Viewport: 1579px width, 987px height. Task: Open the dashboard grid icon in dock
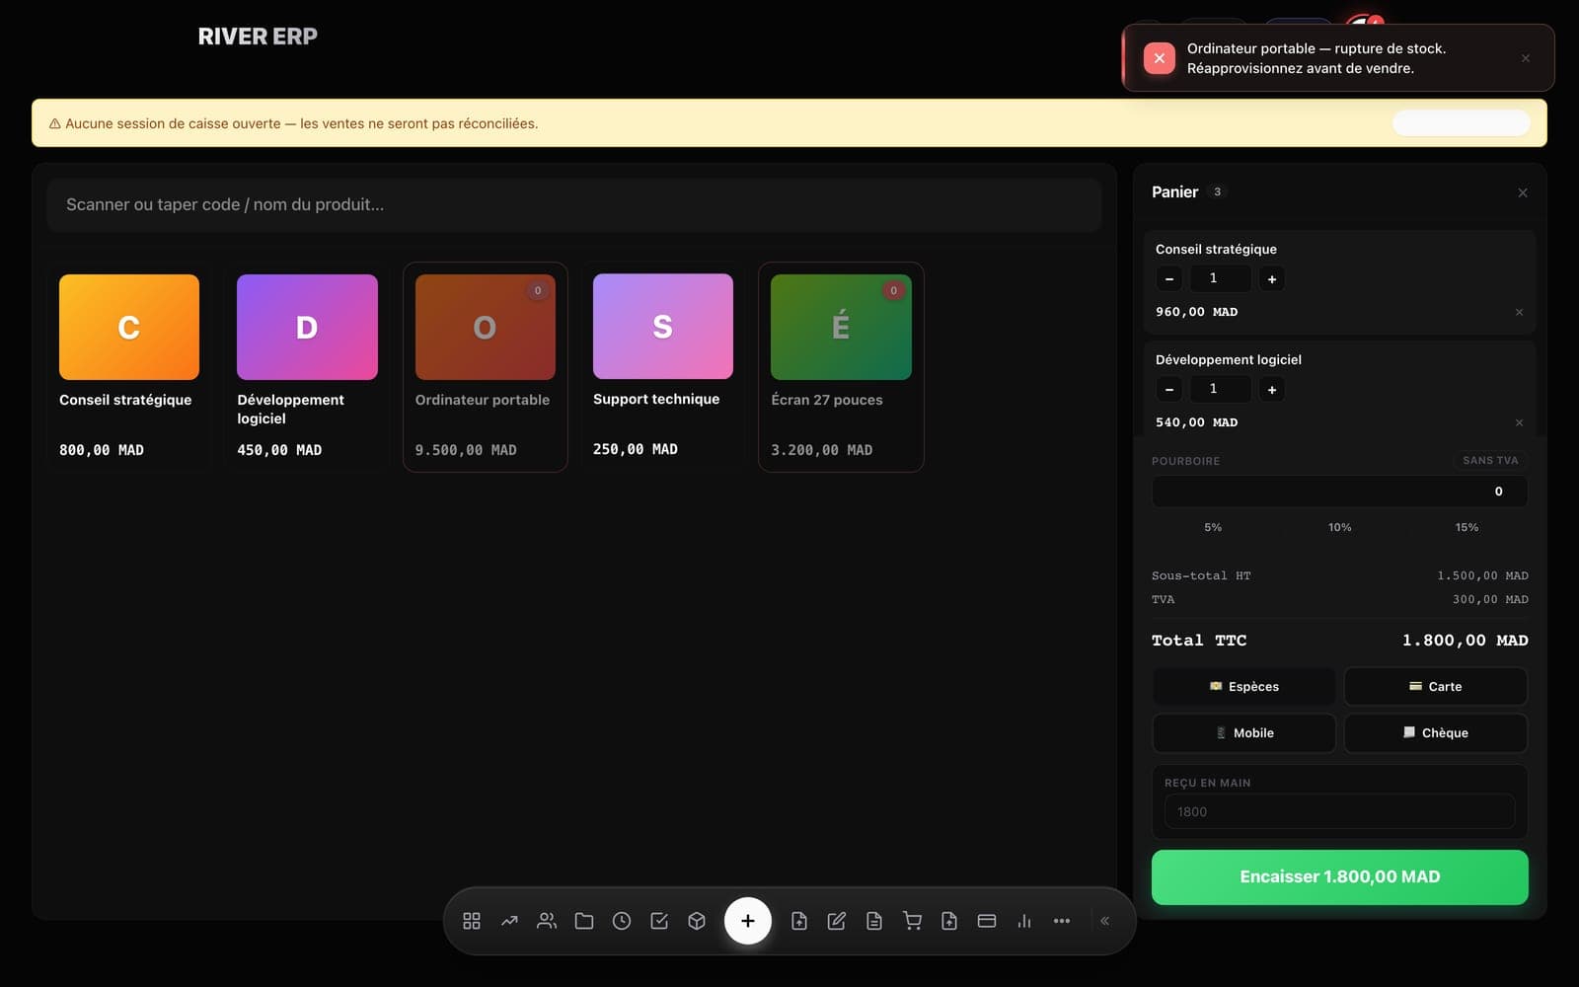[x=472, y=921]
